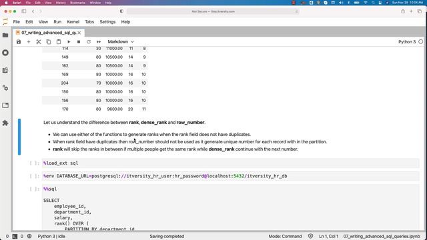Click the privacy shield icon near address bar
The width and height of the screenshot is (427, 240).
click(121, 11)
